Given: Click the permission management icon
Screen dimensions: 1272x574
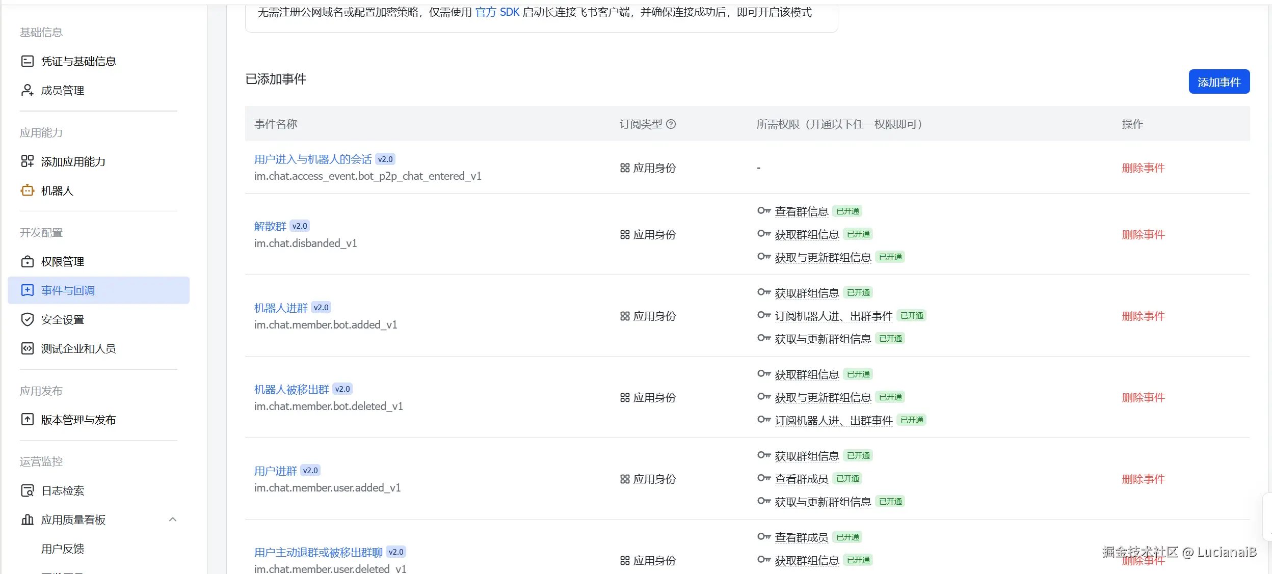Looking at the screenshot, I should click(x=27, y=261).
